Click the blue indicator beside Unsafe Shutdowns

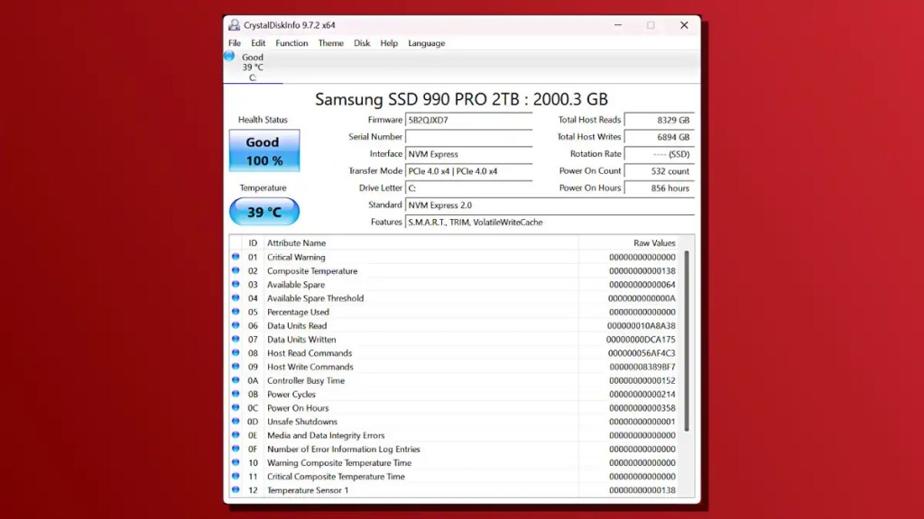236,421
